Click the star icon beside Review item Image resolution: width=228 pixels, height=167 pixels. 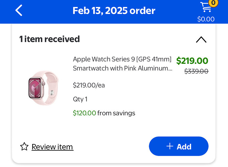24,147
